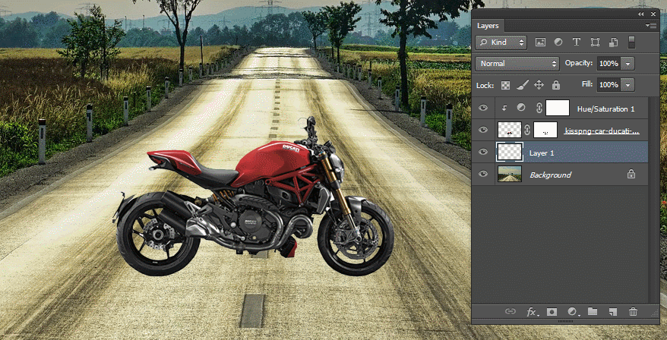Filter for shape layers icon

(595, 42)
